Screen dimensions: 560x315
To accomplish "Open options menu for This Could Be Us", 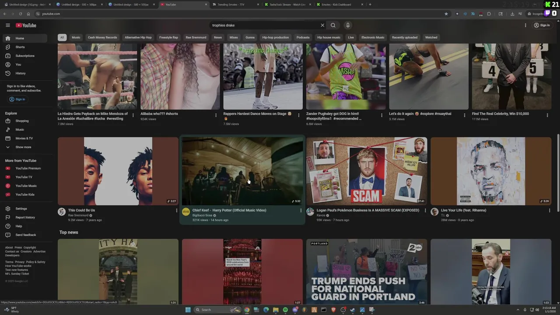I will click(176, 210).
